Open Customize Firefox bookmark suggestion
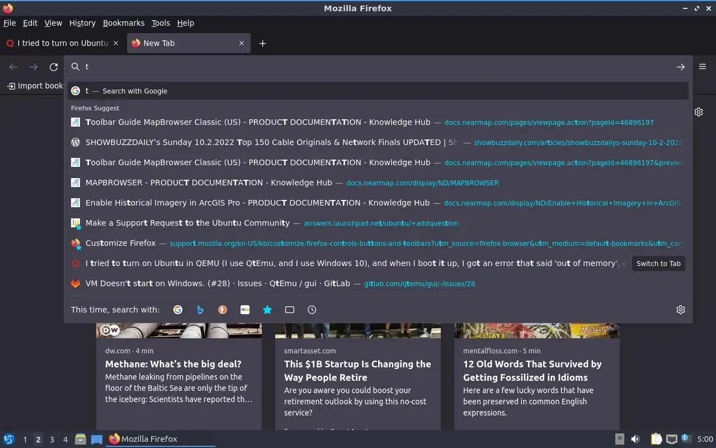This screenshot has height=448, width=716. click(378, 243)
